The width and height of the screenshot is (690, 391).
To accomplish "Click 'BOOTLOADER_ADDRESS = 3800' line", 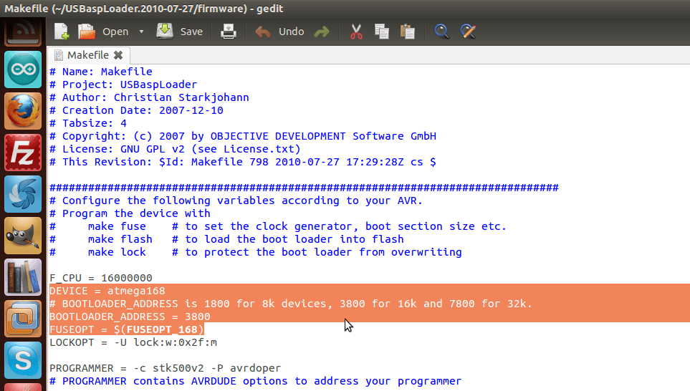I will [130, 317].
